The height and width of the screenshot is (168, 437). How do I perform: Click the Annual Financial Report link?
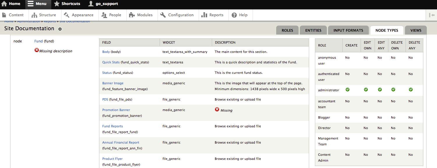[x=121, y=142]
